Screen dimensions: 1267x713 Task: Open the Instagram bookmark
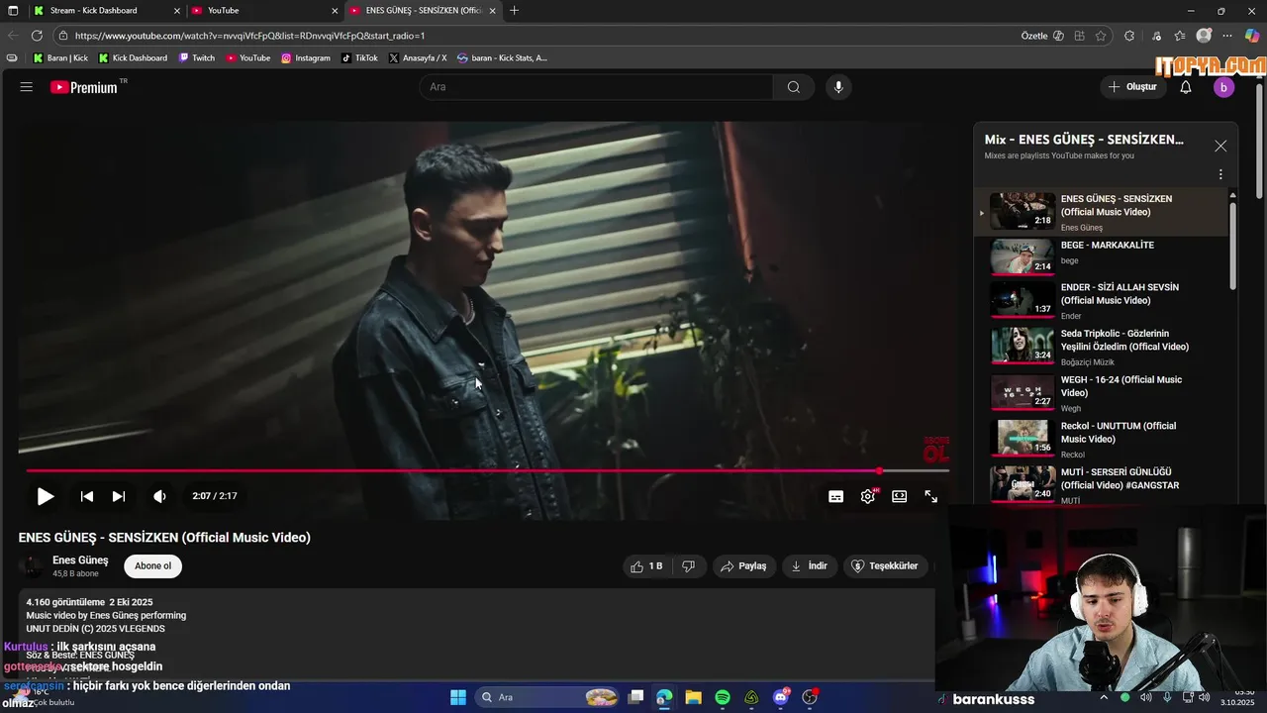coord(306,58)
